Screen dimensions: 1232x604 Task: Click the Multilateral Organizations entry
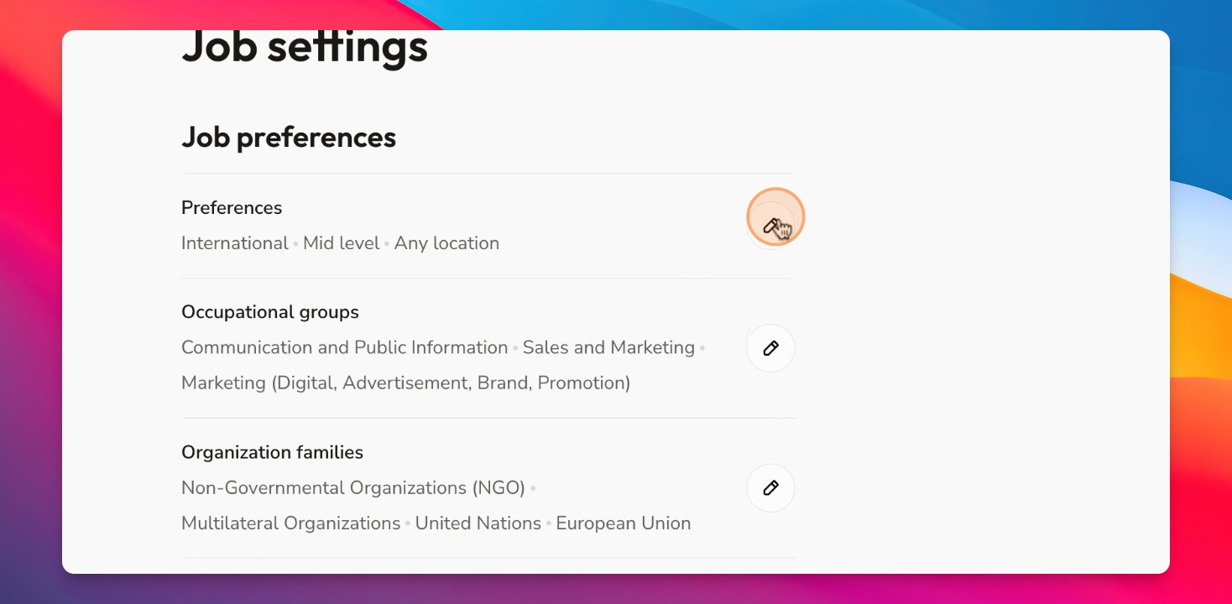pyautogui.click(x=291, y=523)
